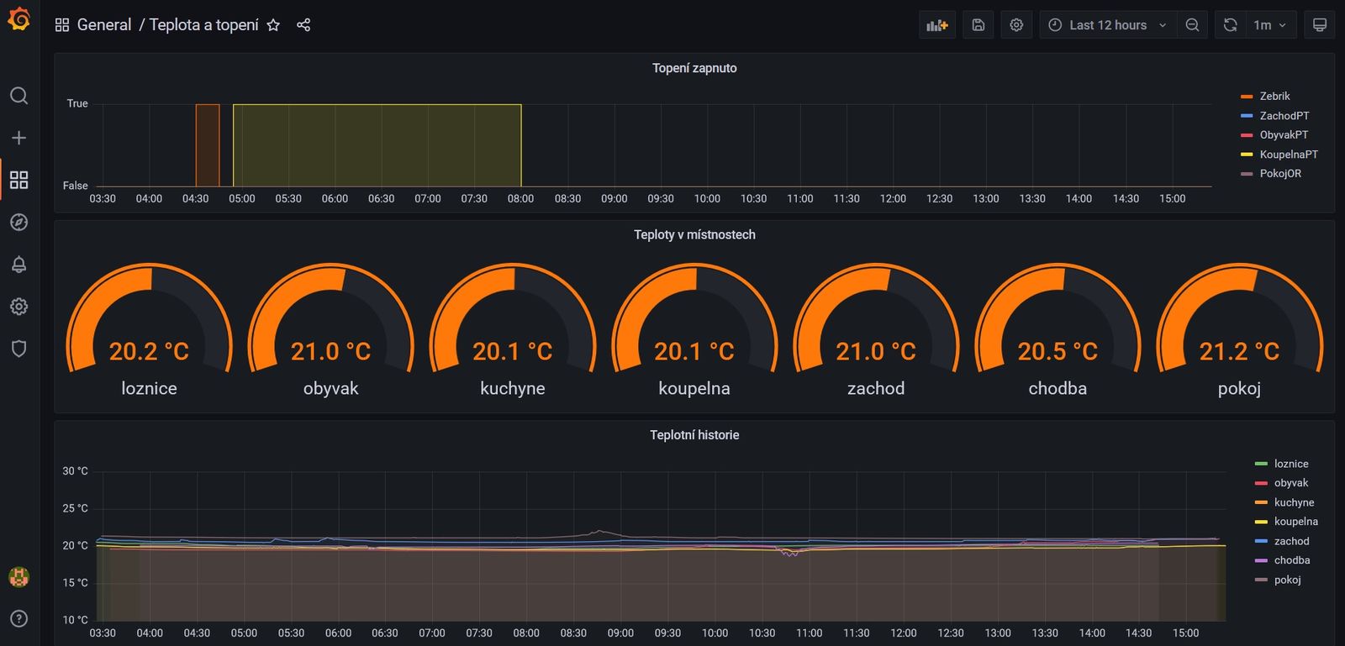The width and height of the screenshot is (1345, 646).
Task: Click the Teplotní historie panel title
Action: [x=694, y=435]
